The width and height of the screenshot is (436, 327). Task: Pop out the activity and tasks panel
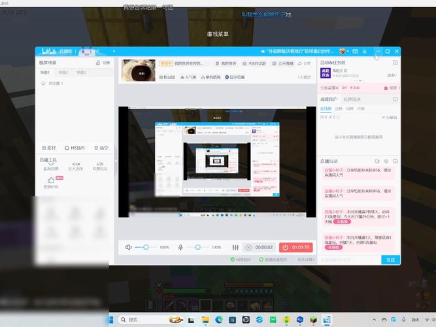click(395, 63)
